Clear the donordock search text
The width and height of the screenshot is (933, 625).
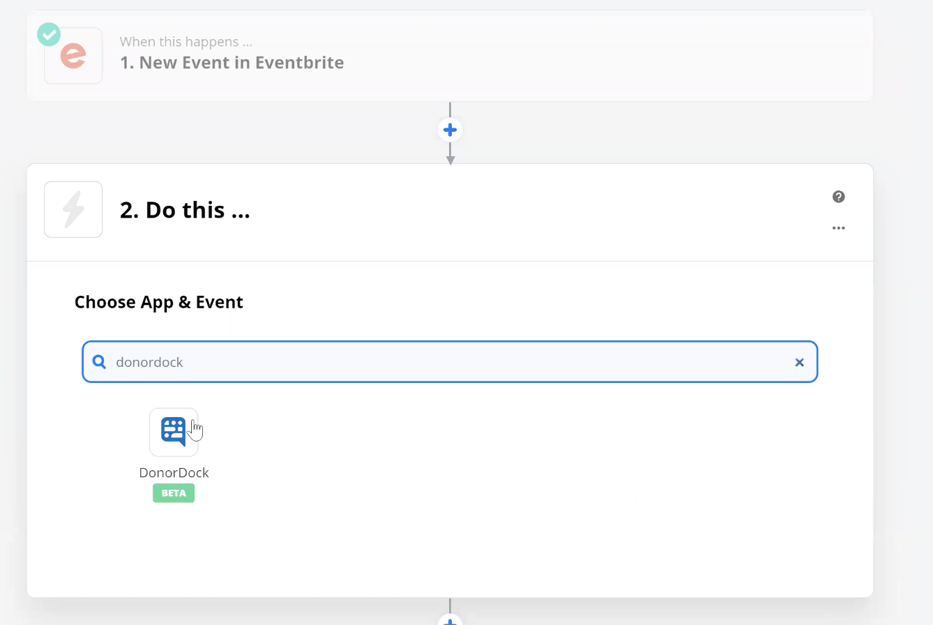[799, 362]
